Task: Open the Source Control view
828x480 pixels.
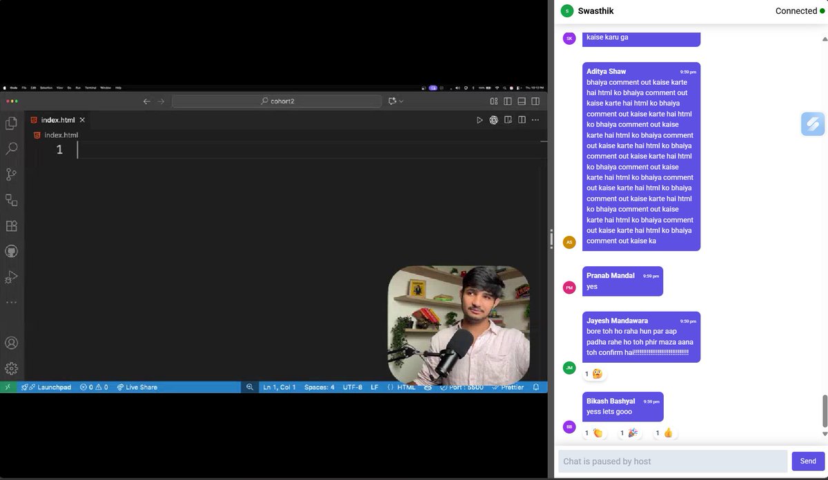Action: tap(11, 174)
